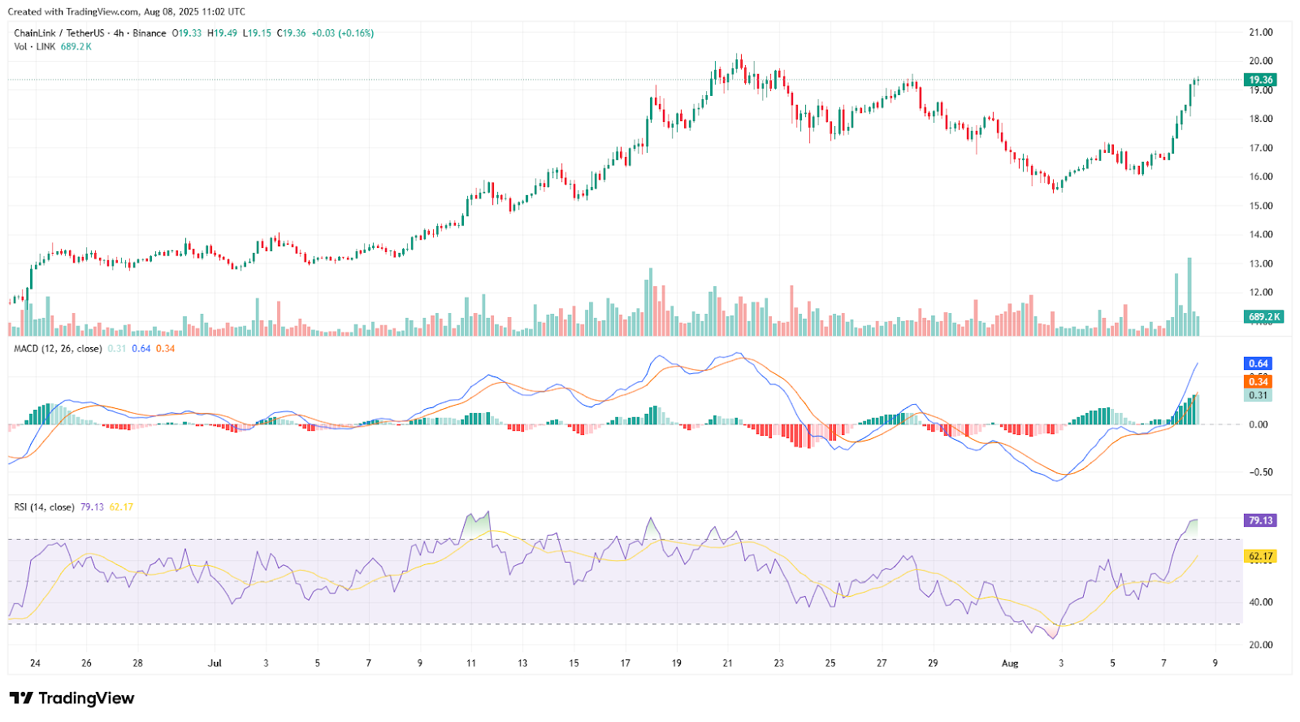Click the Aug label on the time axis

point(1010,663)
